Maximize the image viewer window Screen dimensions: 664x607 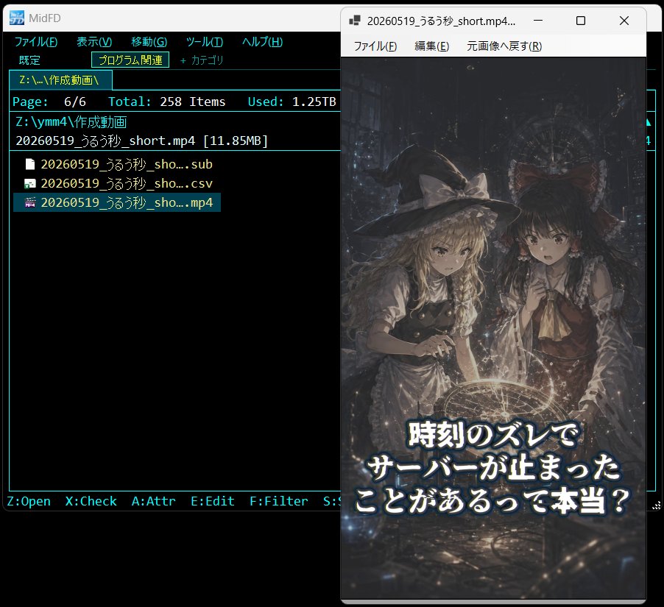[x=581, y=21]
